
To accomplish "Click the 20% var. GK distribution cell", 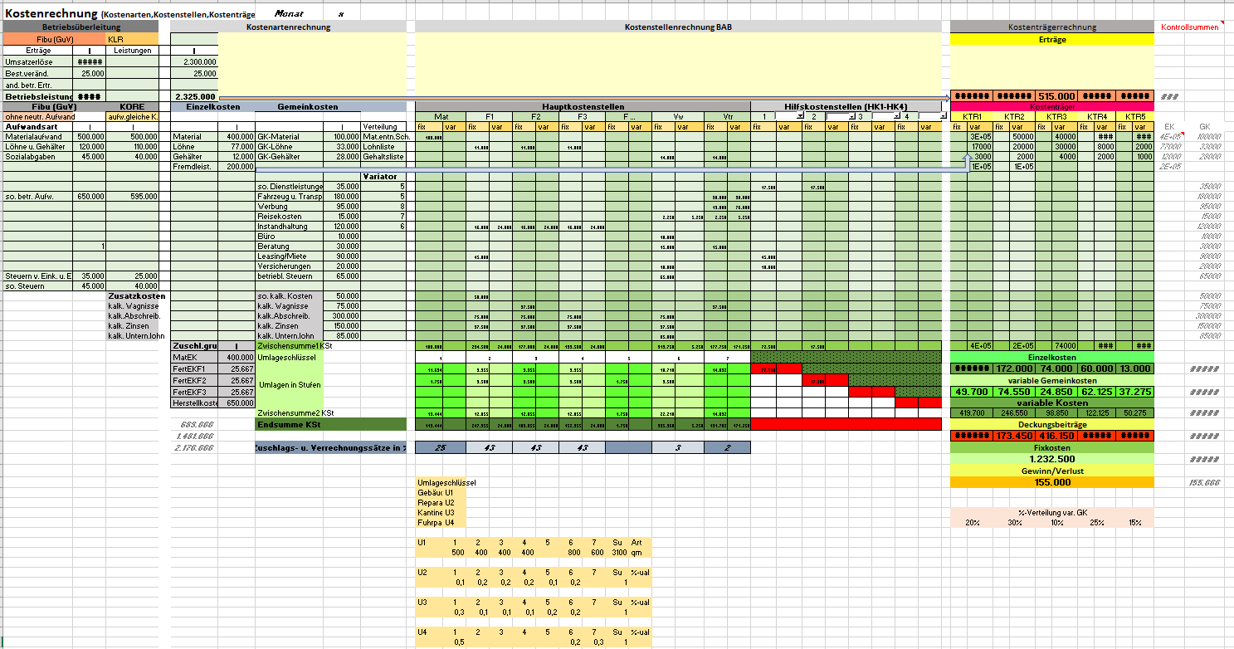I will pyautogui.click(x=973, y=523).
